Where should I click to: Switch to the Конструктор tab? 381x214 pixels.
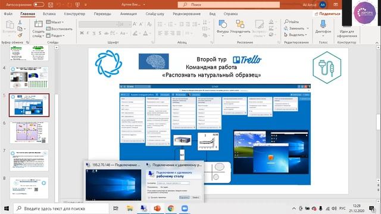pos(74,14)
